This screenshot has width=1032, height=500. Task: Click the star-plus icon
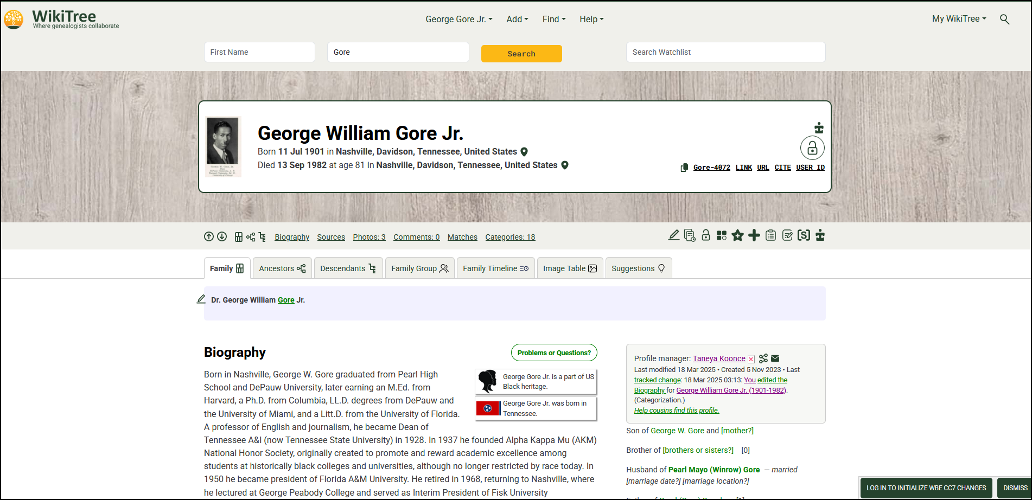coord(737,235)
